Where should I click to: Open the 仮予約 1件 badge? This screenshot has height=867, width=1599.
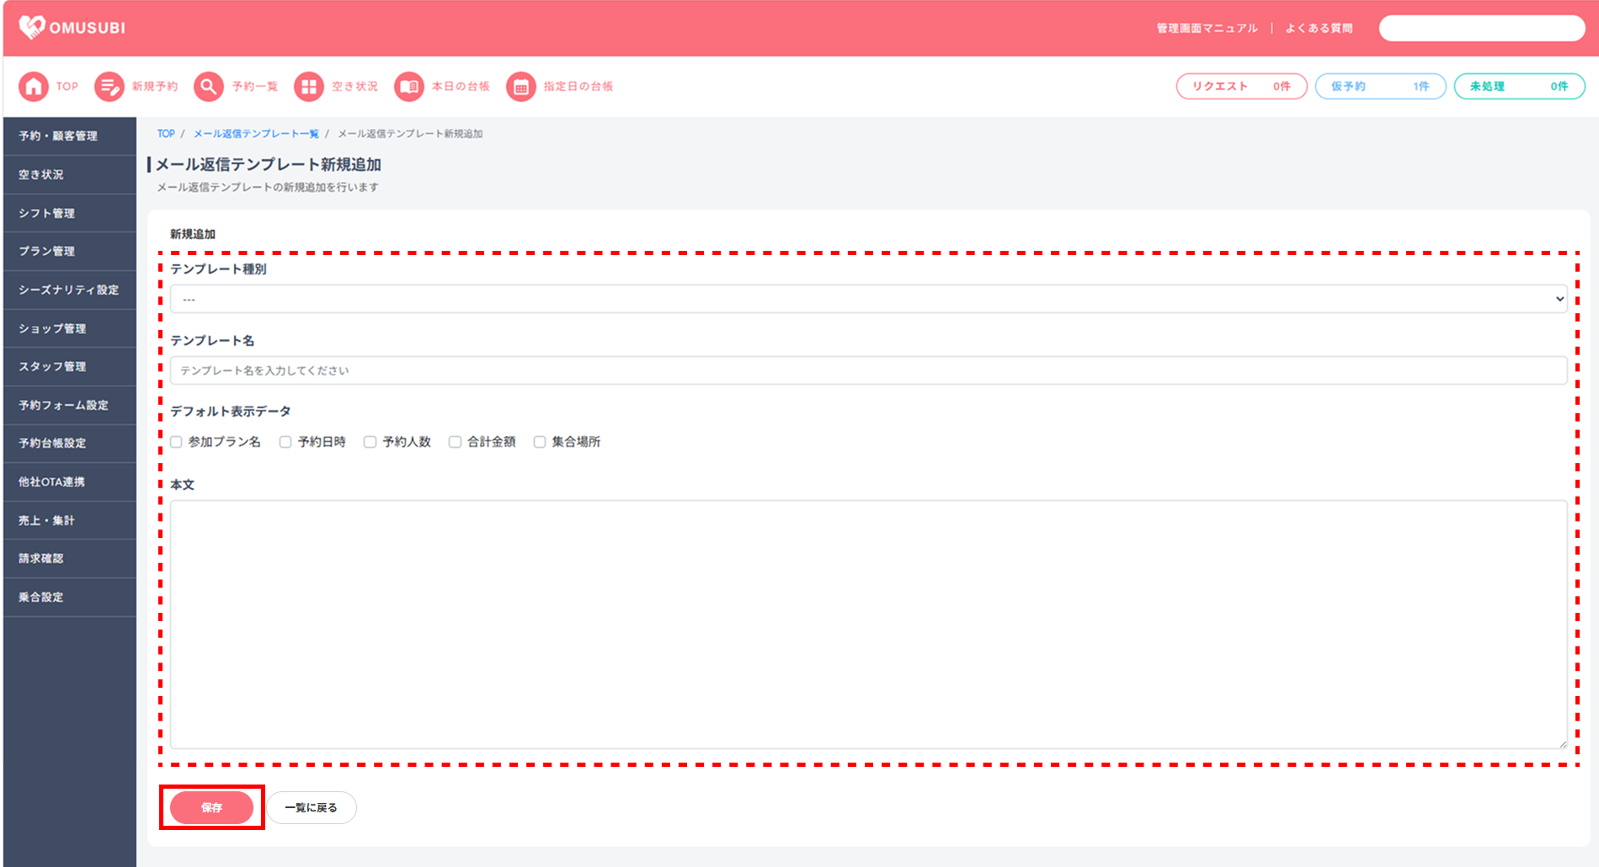click(x=1380, y=86)
